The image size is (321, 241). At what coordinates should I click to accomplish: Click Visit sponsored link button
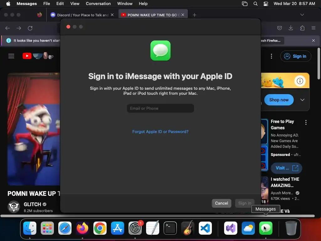(287, 168)
